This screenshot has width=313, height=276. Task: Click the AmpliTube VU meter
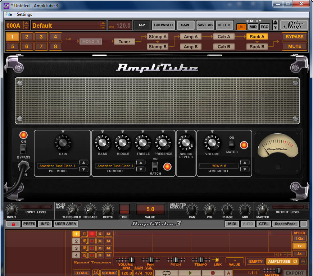coord(278,146)
